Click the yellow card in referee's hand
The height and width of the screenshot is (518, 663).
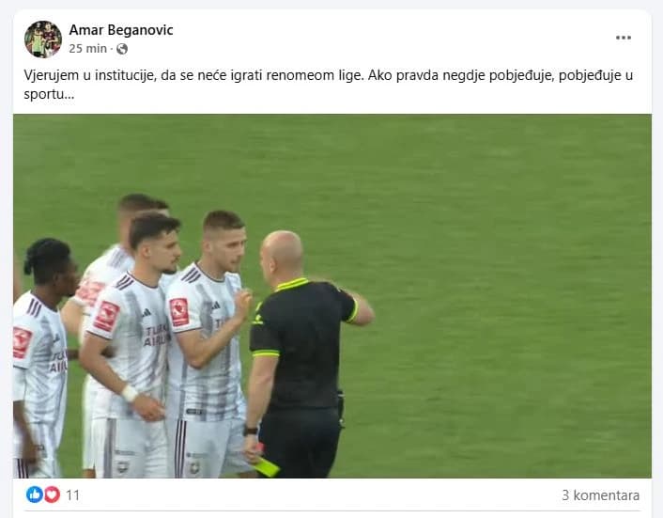(x=268, y=467)
